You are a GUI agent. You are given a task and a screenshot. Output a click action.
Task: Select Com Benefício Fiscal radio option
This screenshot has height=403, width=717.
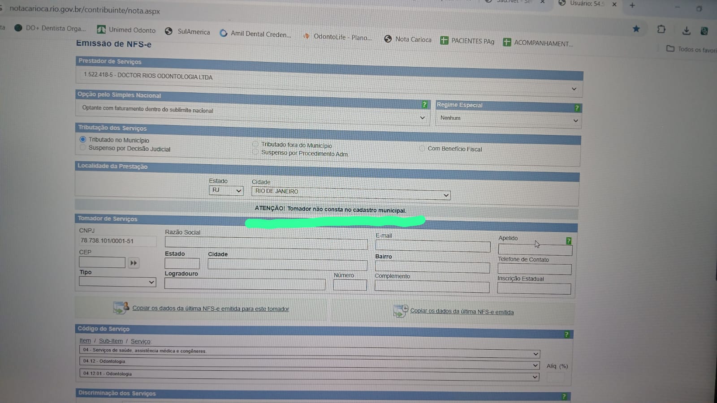pos(422,148)
